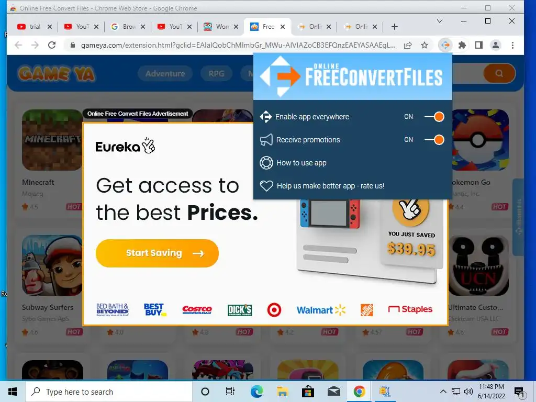Open the Chrome extensions puzzle icon
This screenshot has height=402, width=536.
click(462, 45)
